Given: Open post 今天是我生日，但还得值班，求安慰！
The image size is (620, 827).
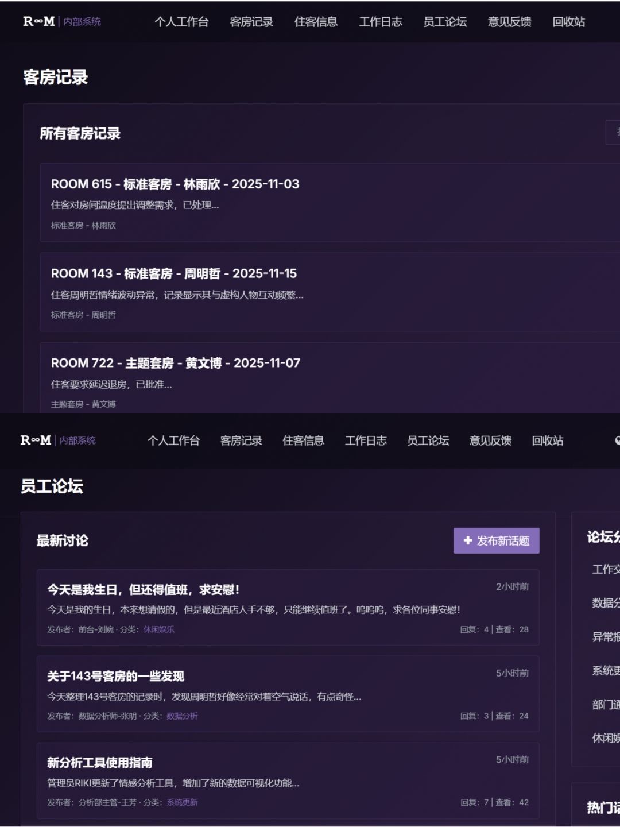Looking at the screenshot, I should 143,589.
